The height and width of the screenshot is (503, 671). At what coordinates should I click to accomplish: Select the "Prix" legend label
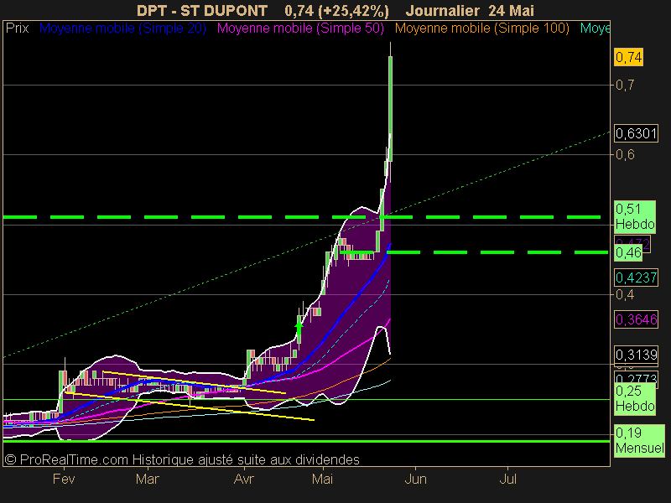click(17, 29)
